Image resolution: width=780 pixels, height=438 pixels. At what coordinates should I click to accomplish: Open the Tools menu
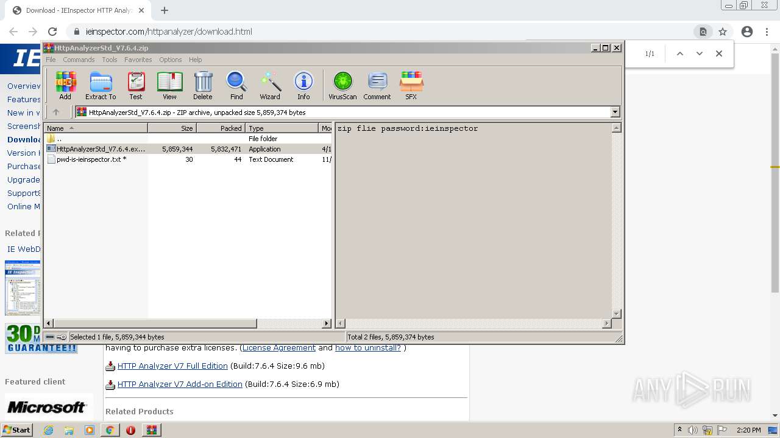pos(110,60)
